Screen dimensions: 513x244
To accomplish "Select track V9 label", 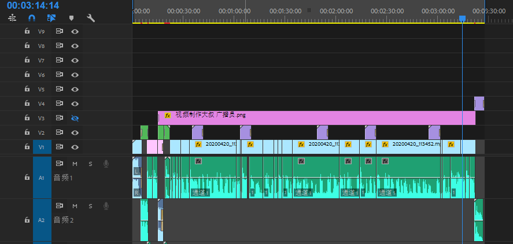I will pyautogui.click(x=41, y=32).
